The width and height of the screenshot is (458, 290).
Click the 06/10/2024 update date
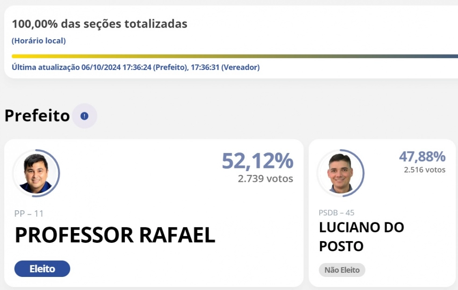pyautogui.click(x=101, y=67)
